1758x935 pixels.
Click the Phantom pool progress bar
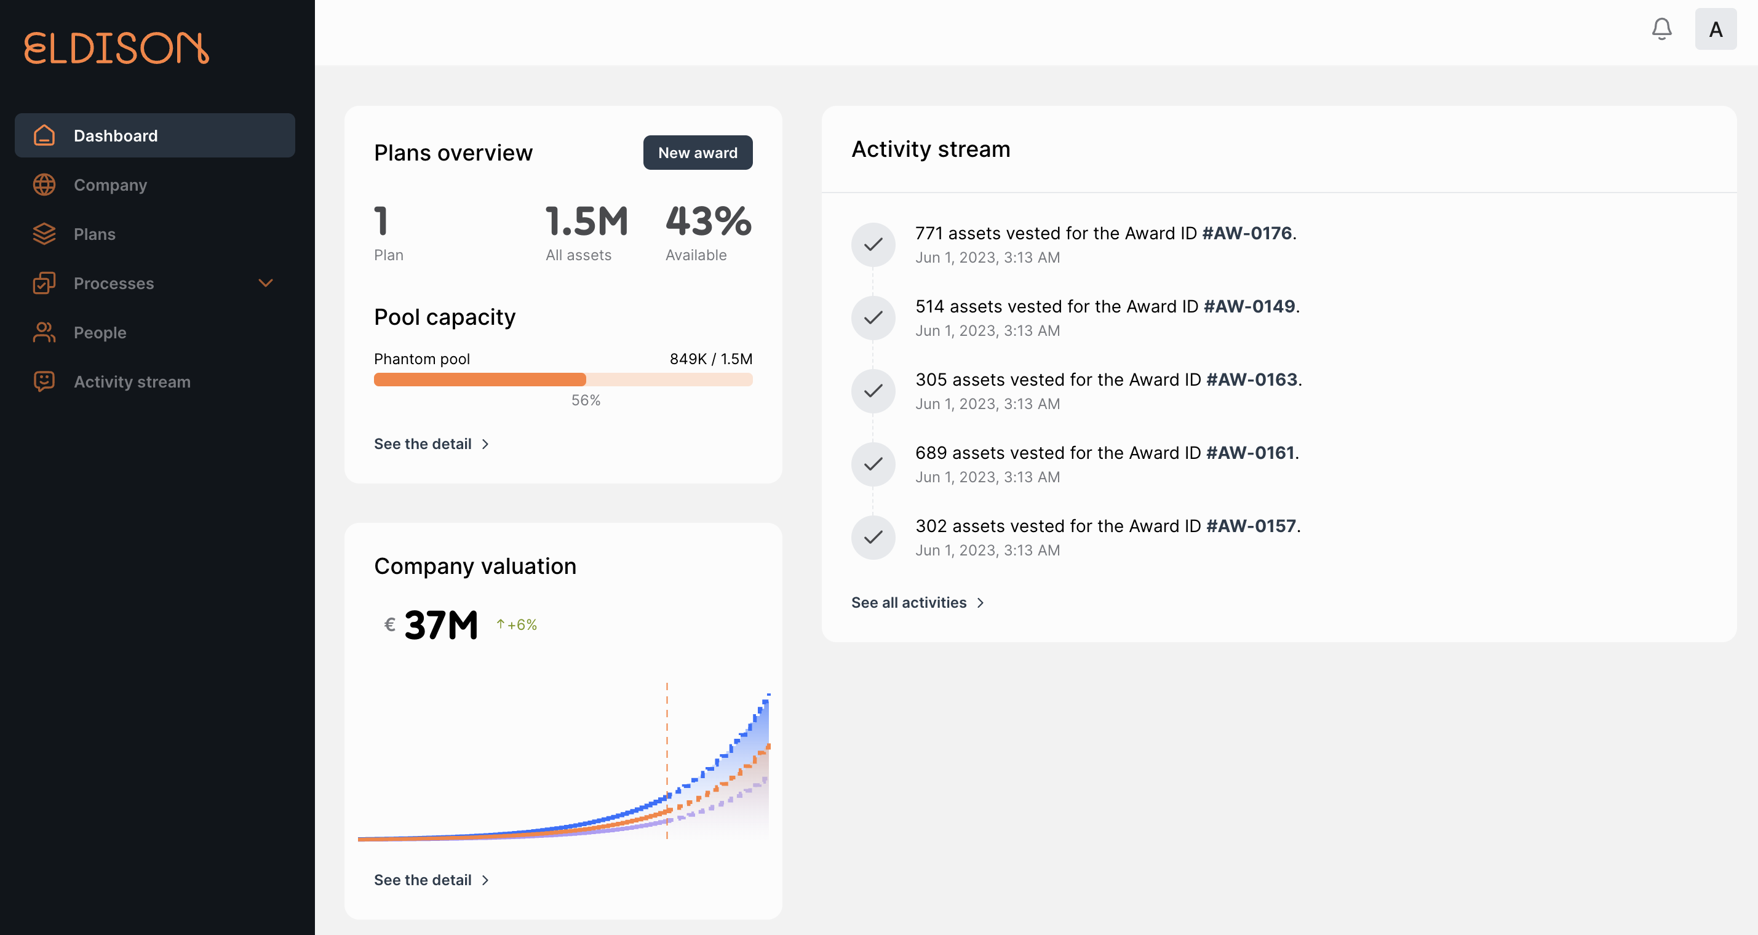[x=563, y=380]
